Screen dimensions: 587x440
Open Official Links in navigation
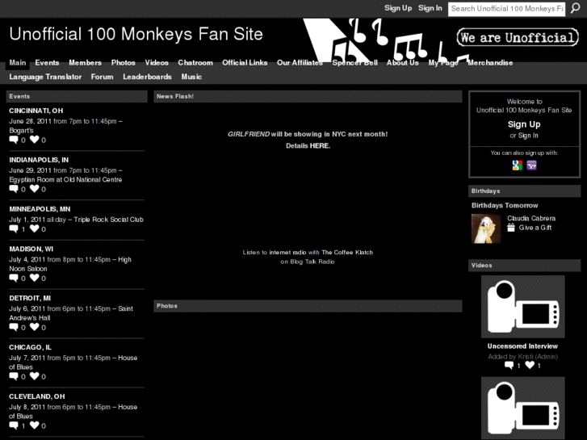(x=245, y=62)
